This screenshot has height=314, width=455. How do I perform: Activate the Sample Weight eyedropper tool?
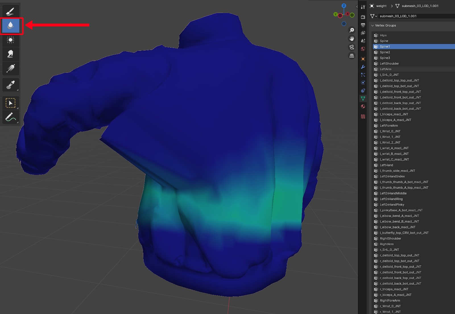click(x=11, y=85)
